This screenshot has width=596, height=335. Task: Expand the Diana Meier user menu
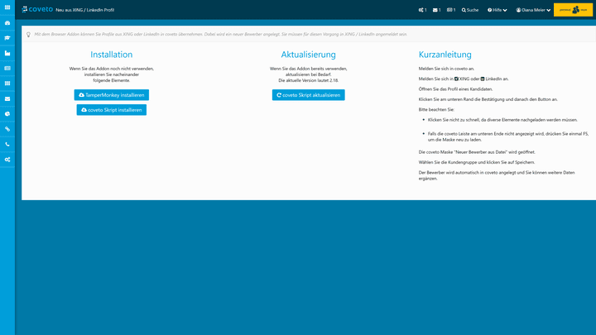(533, 10)
